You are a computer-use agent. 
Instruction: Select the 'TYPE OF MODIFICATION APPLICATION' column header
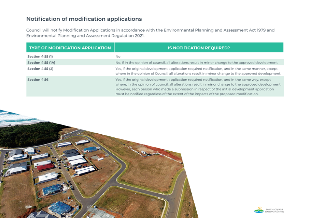tap(70, 48)
